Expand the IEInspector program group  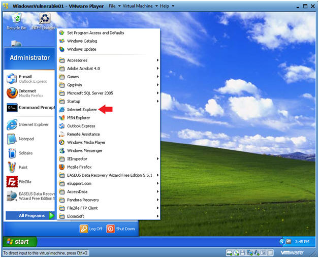pyautogui.click(x=109, y=158)
